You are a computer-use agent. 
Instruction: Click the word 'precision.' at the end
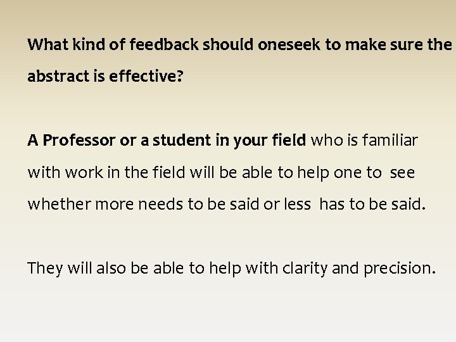point(400,269)
